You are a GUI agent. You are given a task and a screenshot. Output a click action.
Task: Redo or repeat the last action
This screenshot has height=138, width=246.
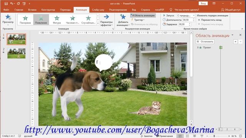[x=18, y=3]
